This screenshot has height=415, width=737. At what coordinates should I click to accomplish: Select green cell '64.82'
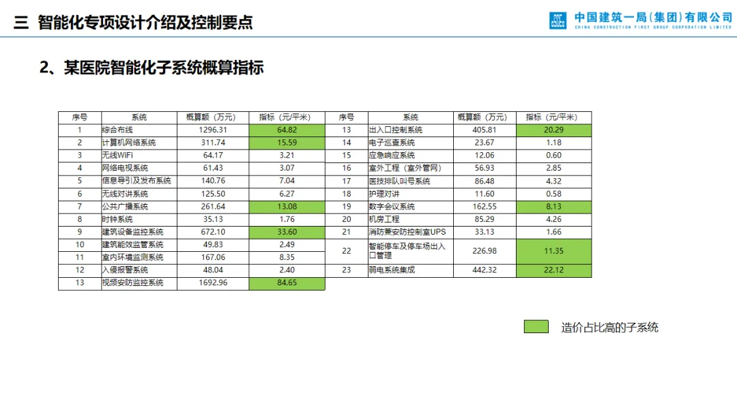287,130
